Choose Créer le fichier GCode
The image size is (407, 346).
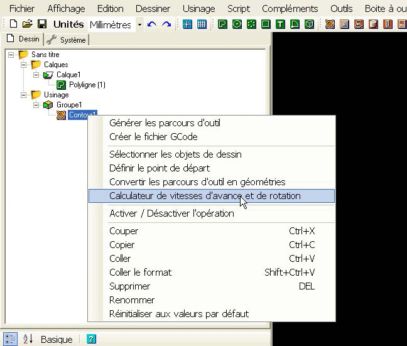click(x=212, y=136)
